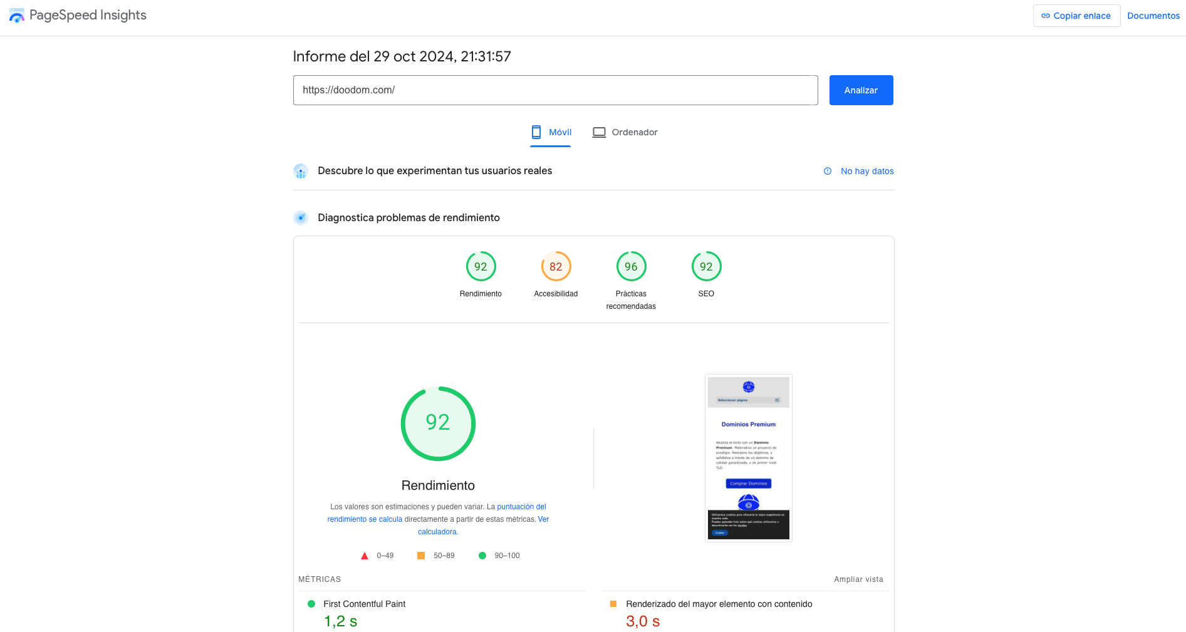Click the diagnostics section icon
The height and width of the screenshot is (632, 1186).
point(301,218)
